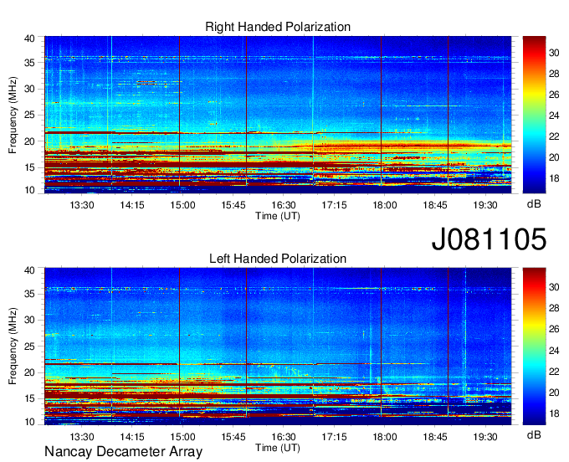This screenshot has width=569, height=462.
Task: Click the 13:30 time tick of Left Handed plot
Action: pos(82,437)
